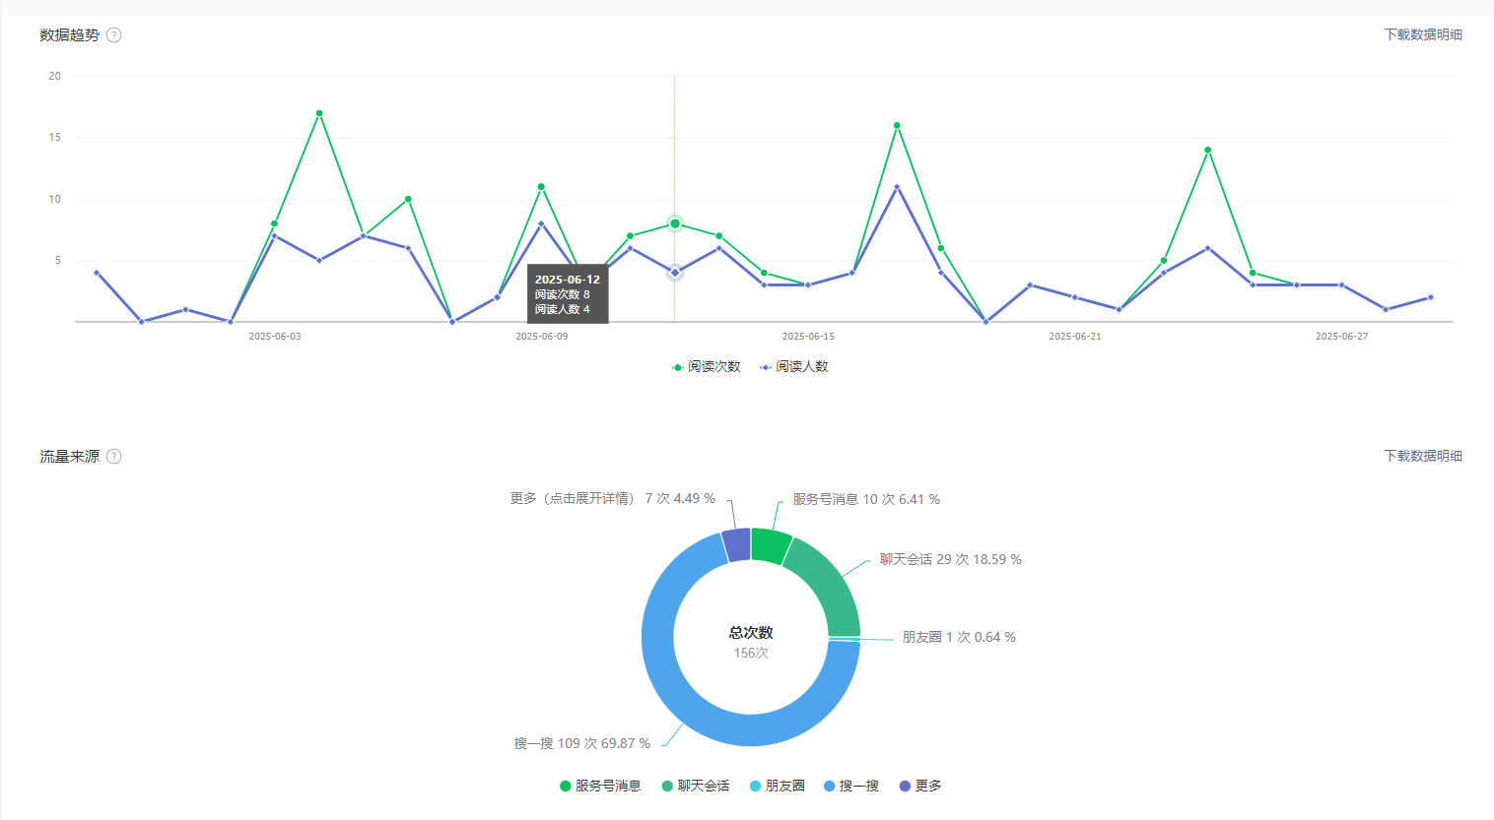Click the highlighted 阅读人数 point on 2025-06-12
The height and width of the screenshot is (820, 1494).
coord(675,273)
